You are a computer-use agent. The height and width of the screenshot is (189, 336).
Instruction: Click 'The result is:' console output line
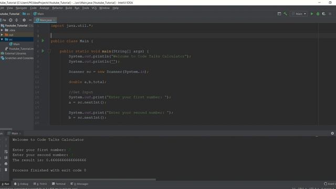49,160
